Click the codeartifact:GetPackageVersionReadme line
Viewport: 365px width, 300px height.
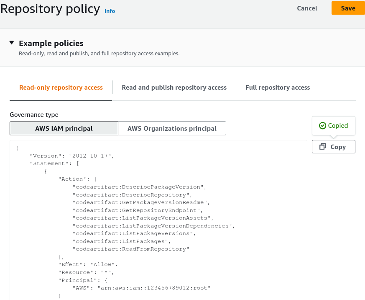141,202
